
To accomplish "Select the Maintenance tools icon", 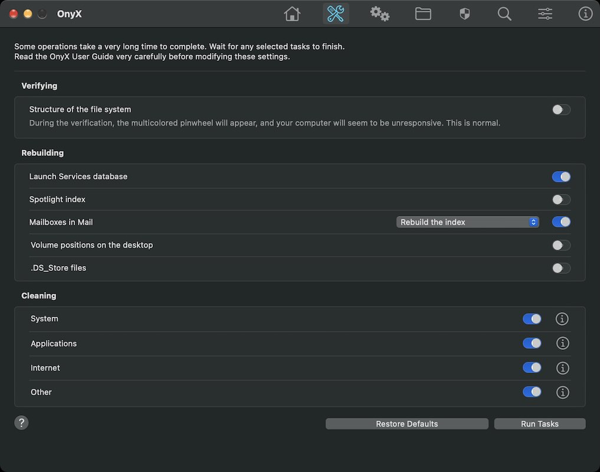I will pyautogui.click(x=336, y=14).
